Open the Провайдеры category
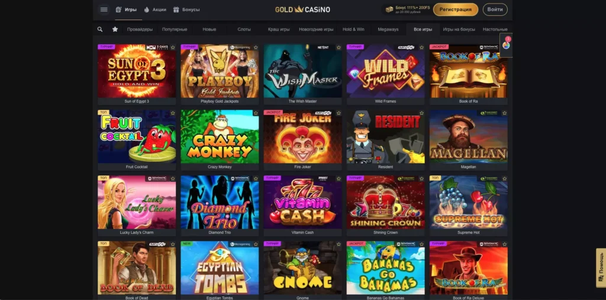The width and height of the screenshot is (606, 300). tap(140, 30)
